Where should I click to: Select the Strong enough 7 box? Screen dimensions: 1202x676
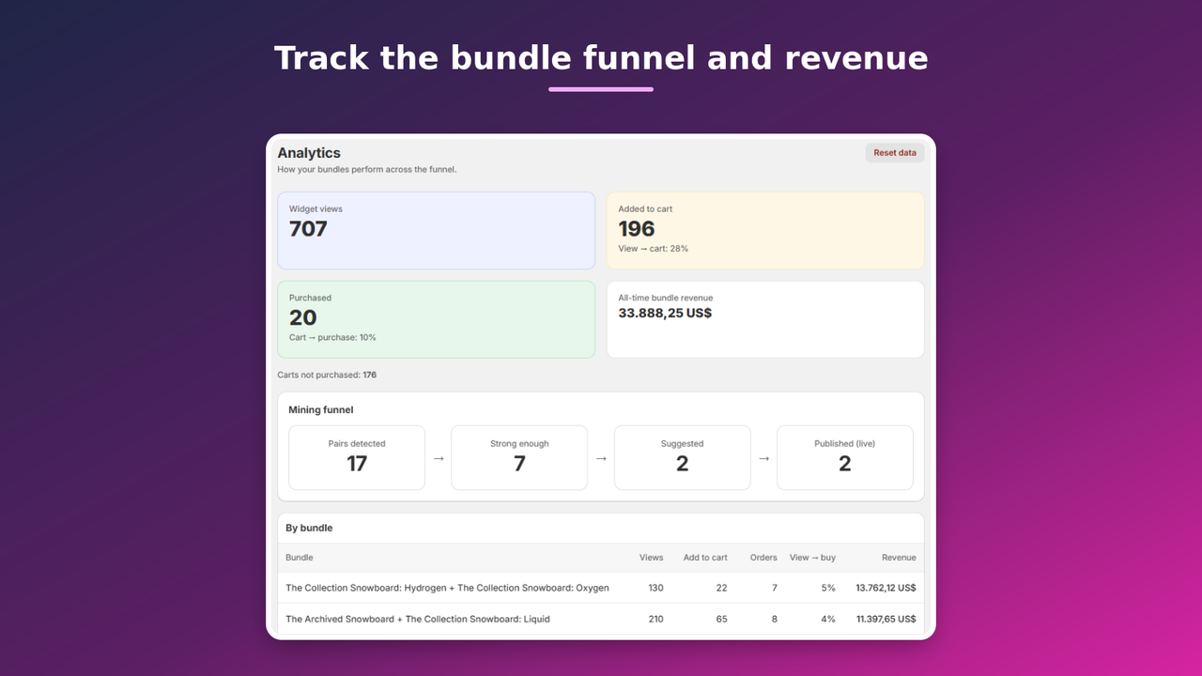coord(519,457)
